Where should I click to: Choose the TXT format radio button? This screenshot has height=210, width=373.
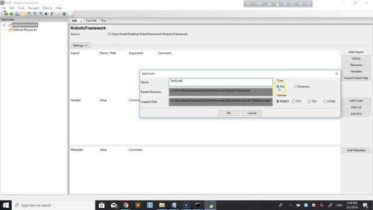[x=294, y=101]
